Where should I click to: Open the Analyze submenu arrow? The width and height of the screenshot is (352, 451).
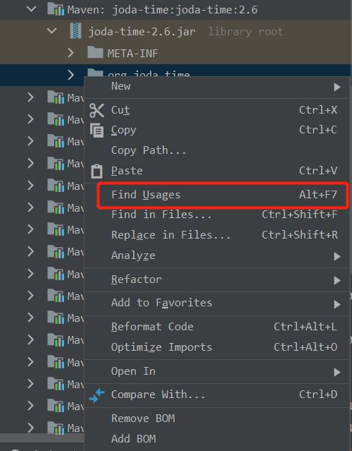[337, 256]
